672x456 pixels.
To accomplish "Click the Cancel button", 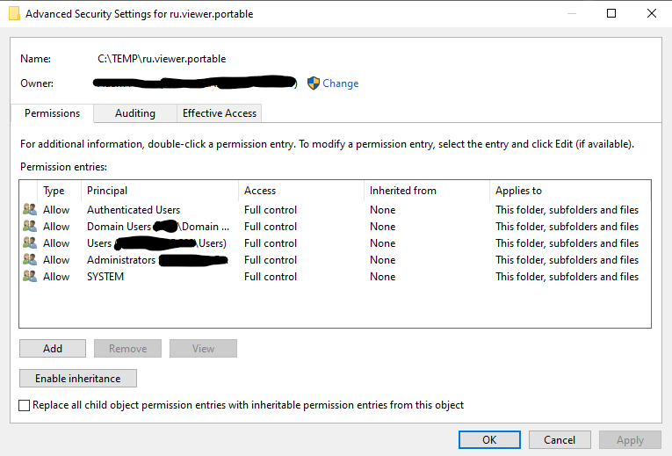I will (560, 439).
